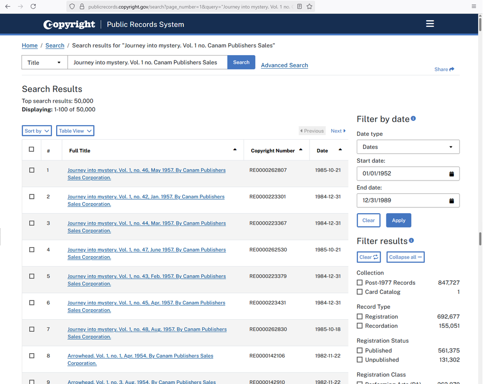Open the tracking protection shield icon
483x384 pixels.
coord(72,6)
